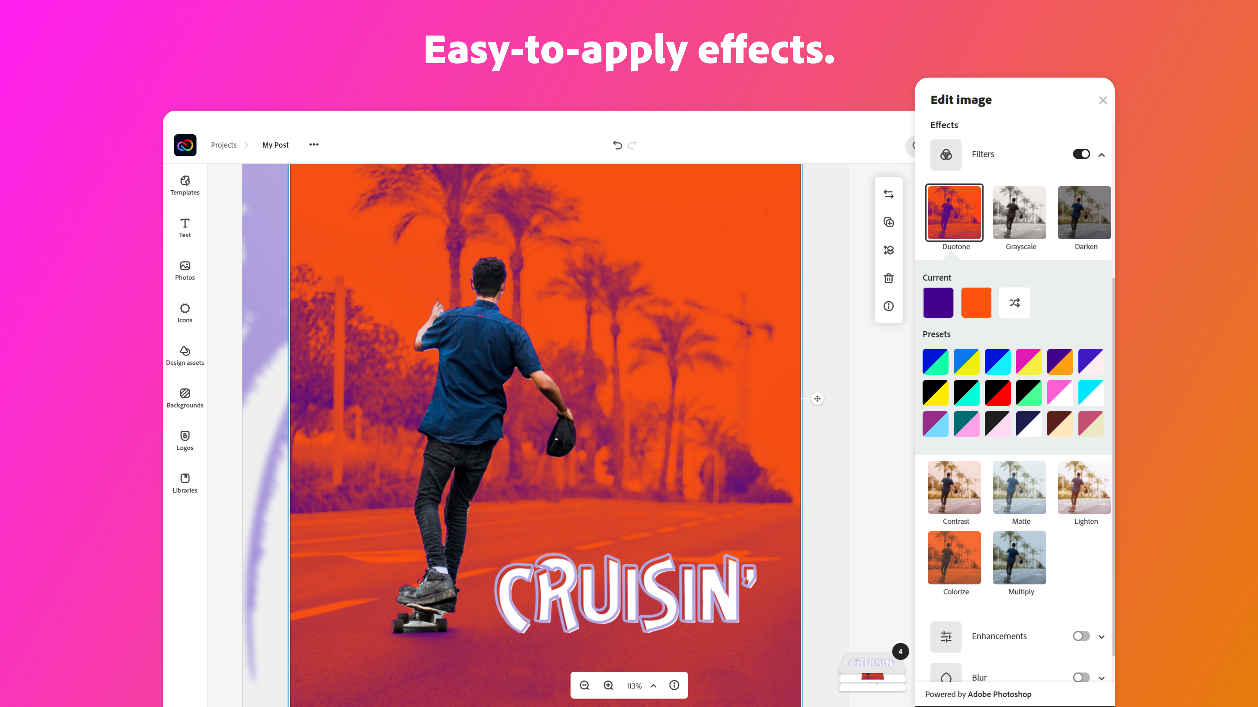Open the Photos panel
This screenshot has height=707, width=1258.
(185, 269)
